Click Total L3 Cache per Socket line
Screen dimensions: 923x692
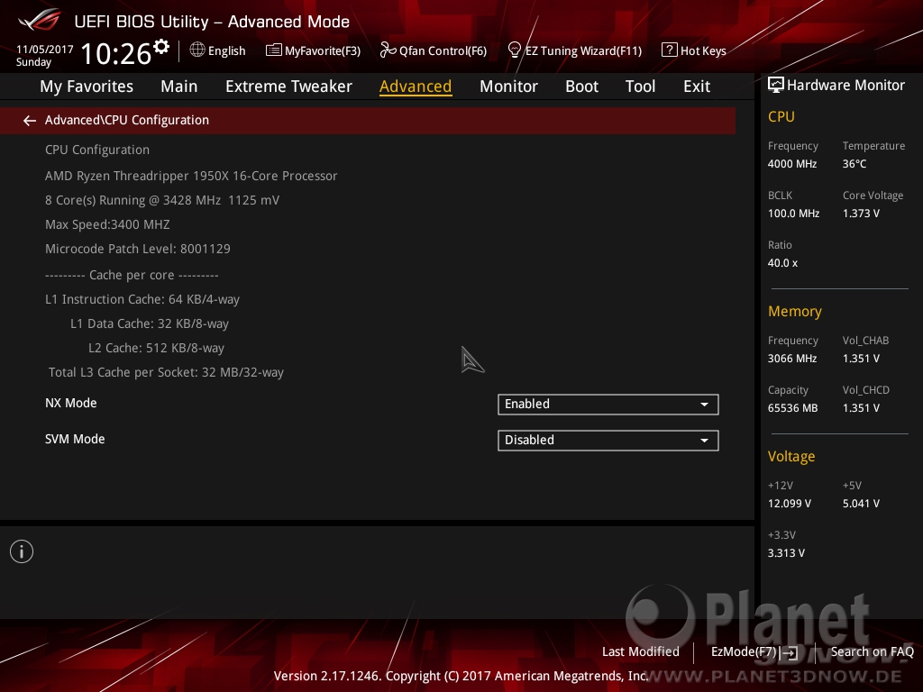[x=166, y=372]
